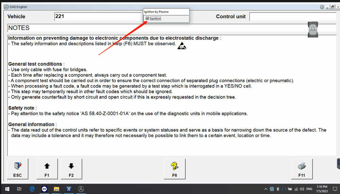Click the Vehicle field showing 221
Image resolution: width=340 pixels, height=194 pixels.
(98, 16)
